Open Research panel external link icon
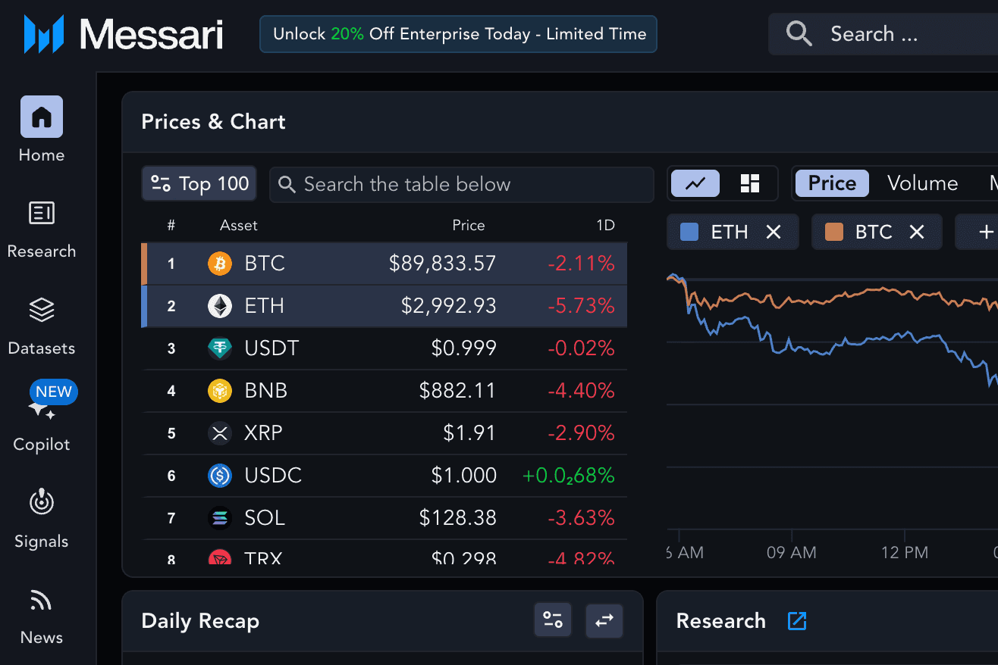Viewport: 998px width, 665px height. coord(797,621)
